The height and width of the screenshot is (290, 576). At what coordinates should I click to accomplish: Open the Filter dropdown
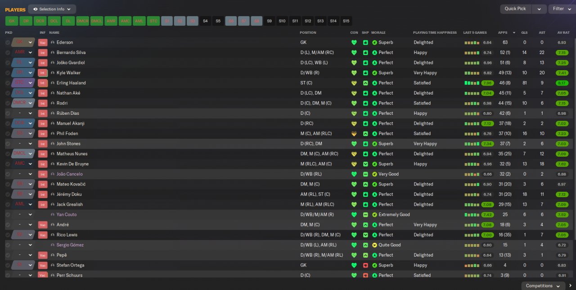pos(562,9)
